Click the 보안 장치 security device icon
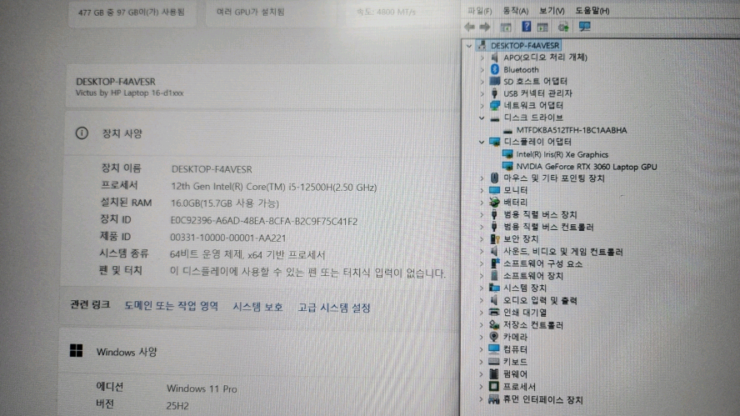The height and width of the screenshot is (416, 740). point(495,239)
